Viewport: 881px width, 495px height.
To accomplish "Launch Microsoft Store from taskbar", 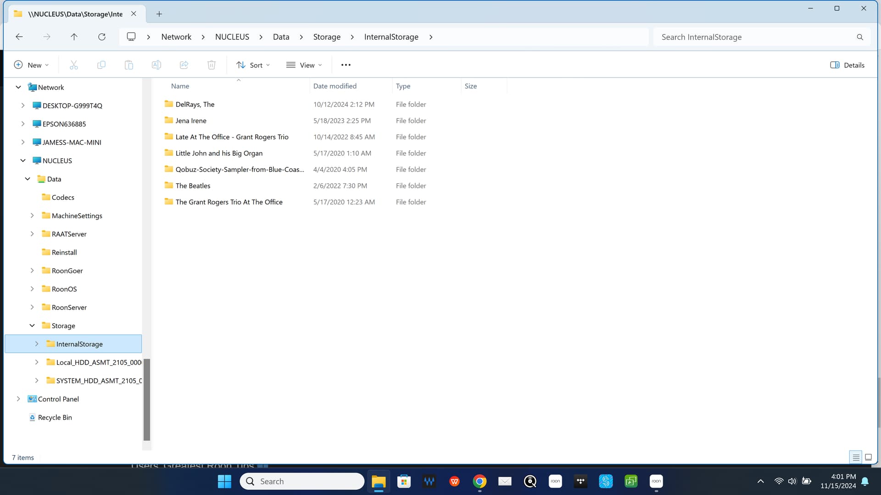I will (404, 481).
